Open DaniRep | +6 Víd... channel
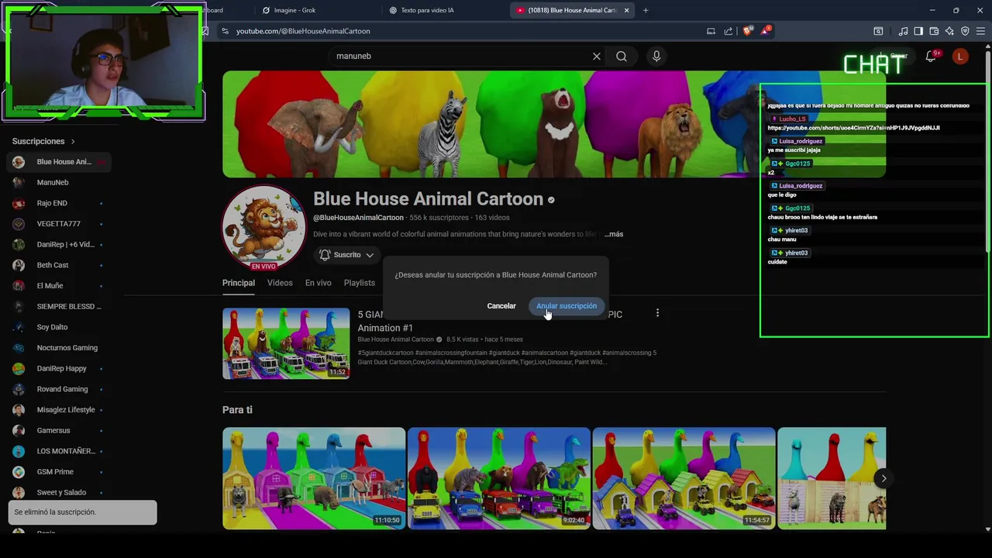 (x=59, y=244)
